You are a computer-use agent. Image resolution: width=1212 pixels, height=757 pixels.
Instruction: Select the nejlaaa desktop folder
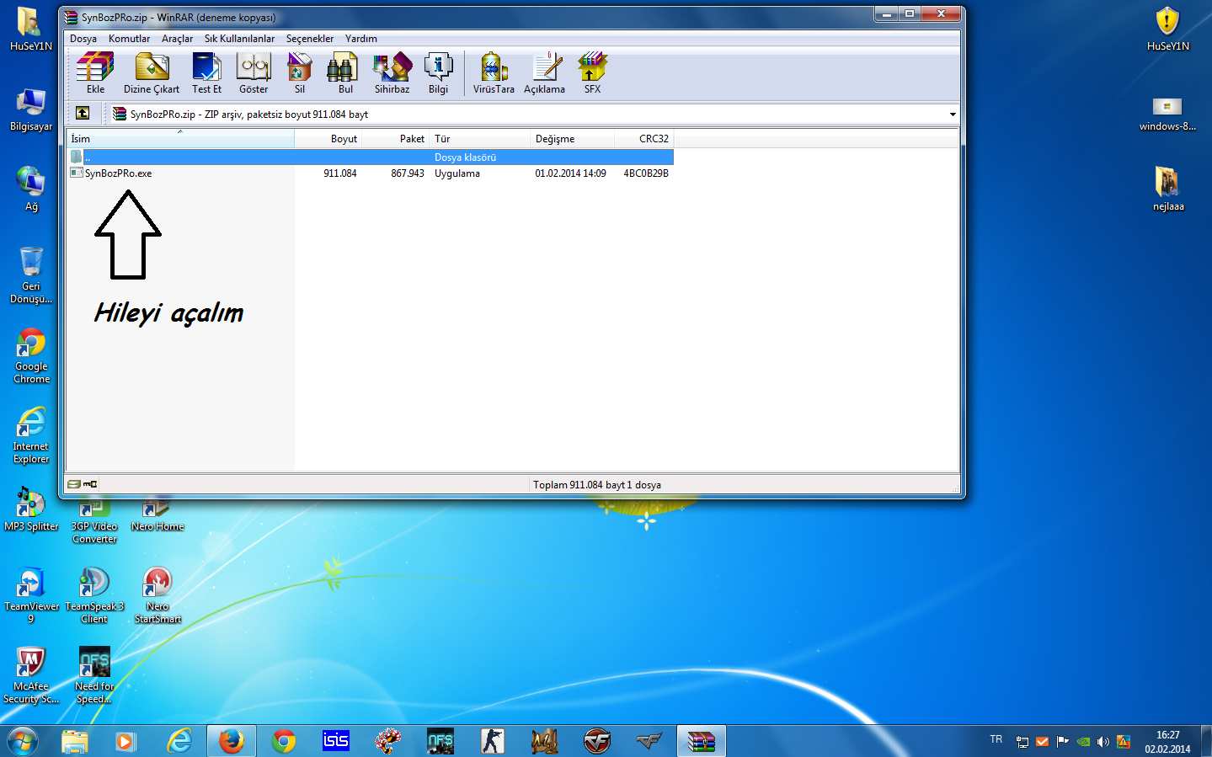(1168, 189)
